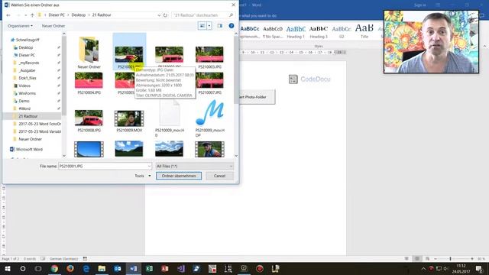Zoom in with Word plus button

[x=472, y=259]
